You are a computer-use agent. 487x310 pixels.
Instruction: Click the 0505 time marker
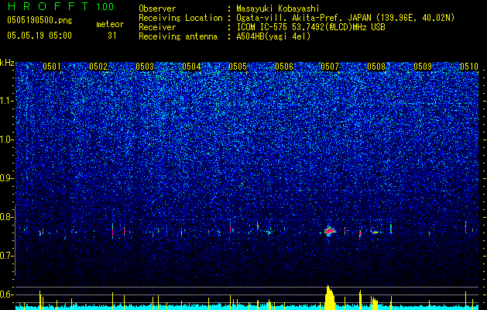coord(238,66)
